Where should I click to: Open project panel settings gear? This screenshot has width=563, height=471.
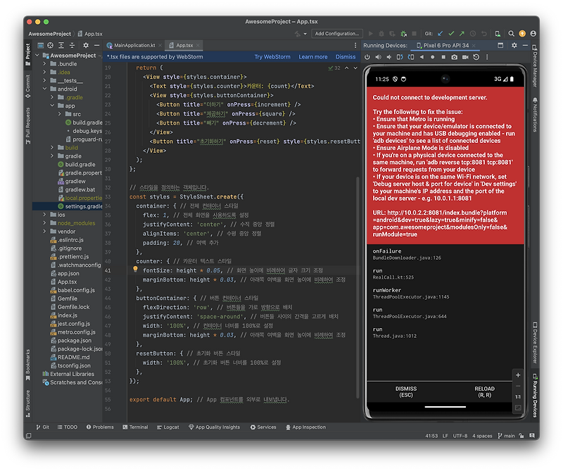[86, 45]
